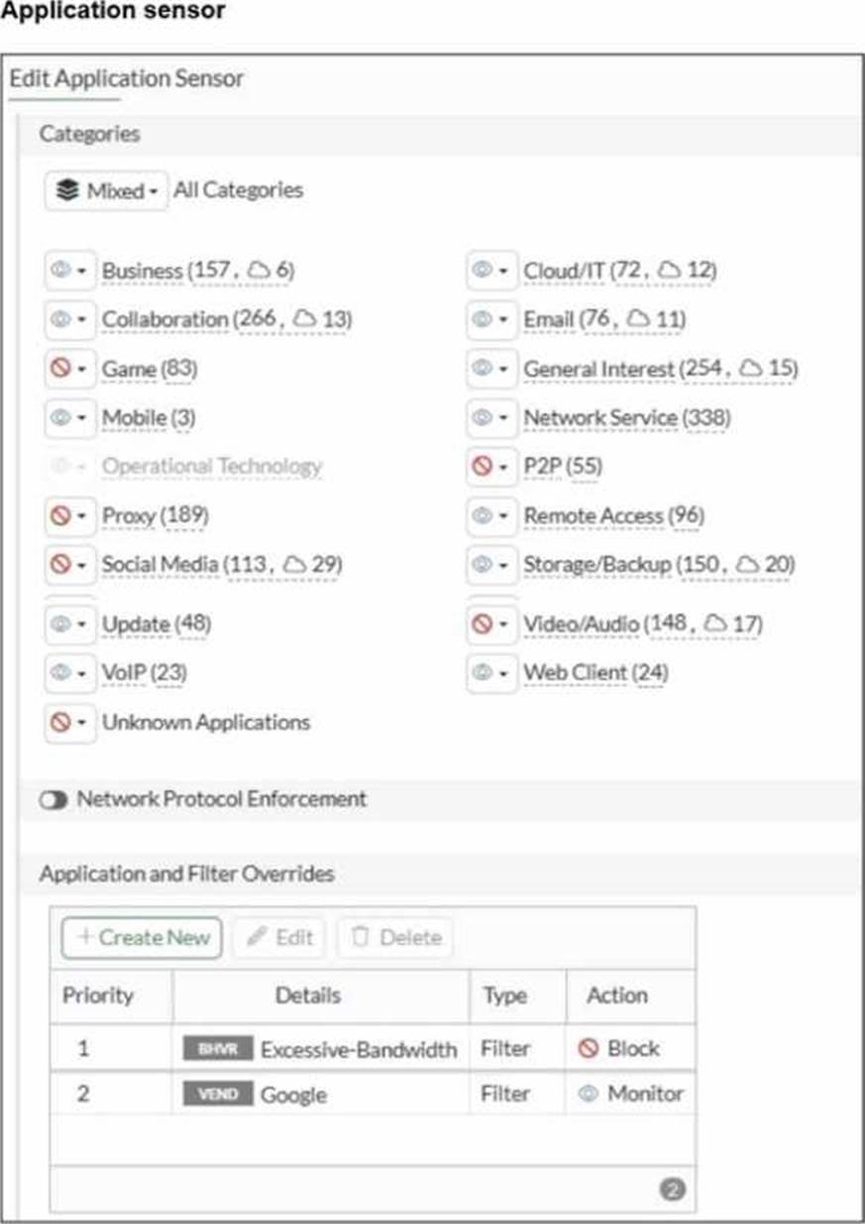
Task: Click the Create New override button
Action: point(142,938)
